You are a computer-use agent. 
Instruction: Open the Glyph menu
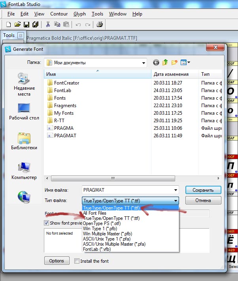pyautogui.click(x=79, y=14)
